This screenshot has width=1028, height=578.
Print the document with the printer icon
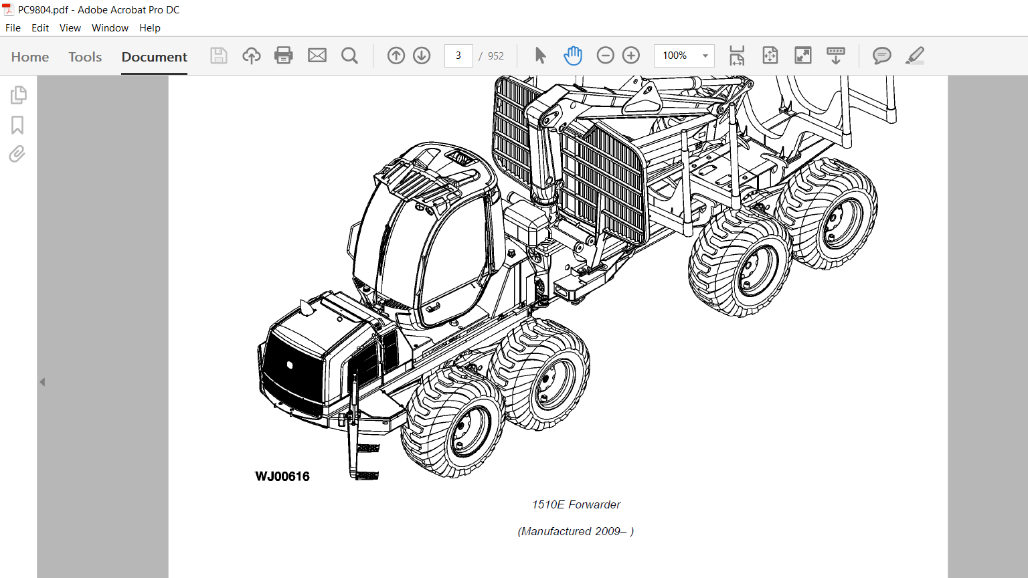pyautogui.click(x=284, y=56)
